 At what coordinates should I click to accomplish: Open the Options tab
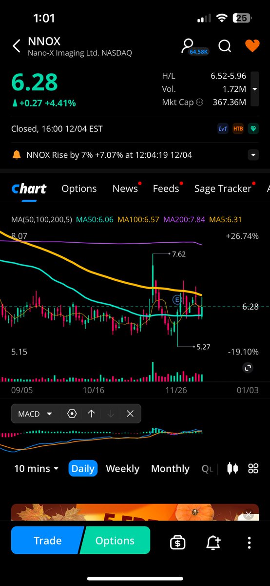click(x=79, y=188)
